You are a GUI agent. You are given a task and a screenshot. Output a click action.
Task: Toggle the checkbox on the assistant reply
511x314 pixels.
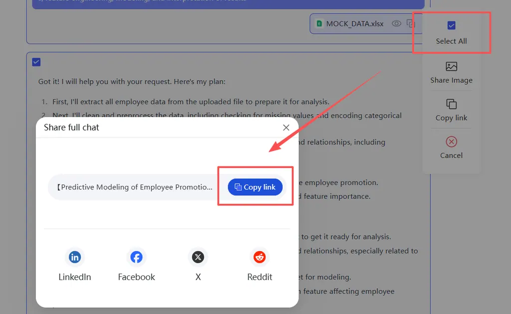[x=36, y=62]
